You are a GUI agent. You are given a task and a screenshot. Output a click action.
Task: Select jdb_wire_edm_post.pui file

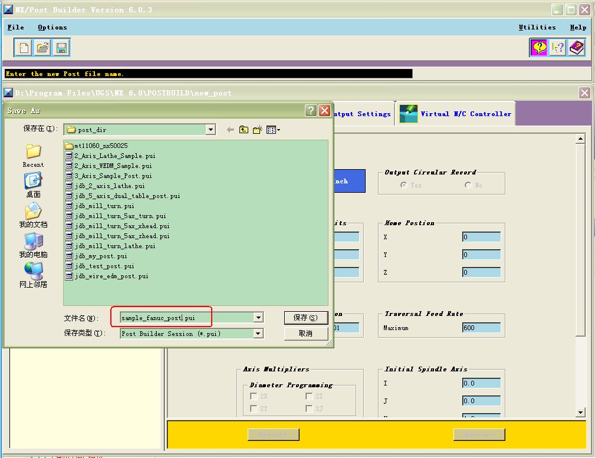[107, 276]
